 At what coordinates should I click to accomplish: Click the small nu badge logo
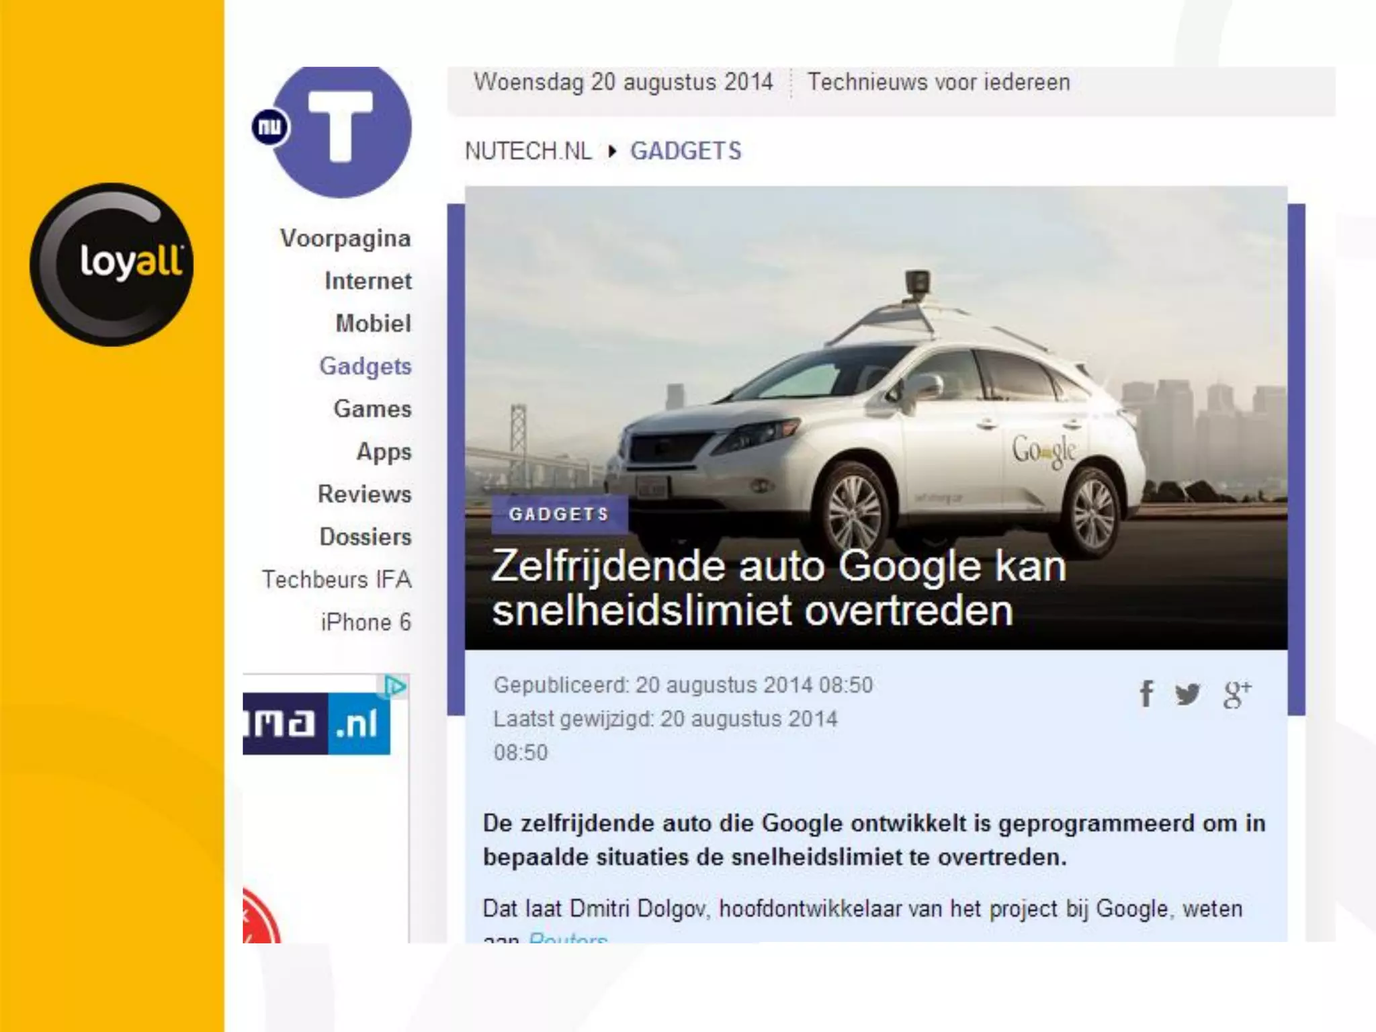click(x=270, y=127)
